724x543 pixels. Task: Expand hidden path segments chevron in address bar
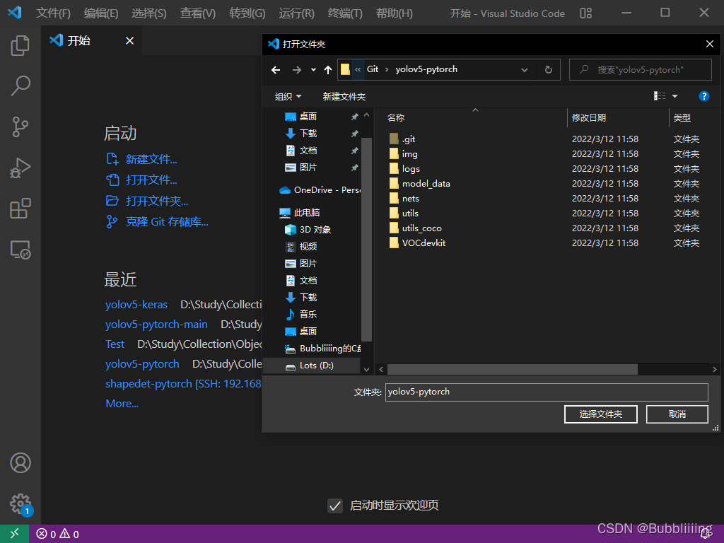point(358,70)
